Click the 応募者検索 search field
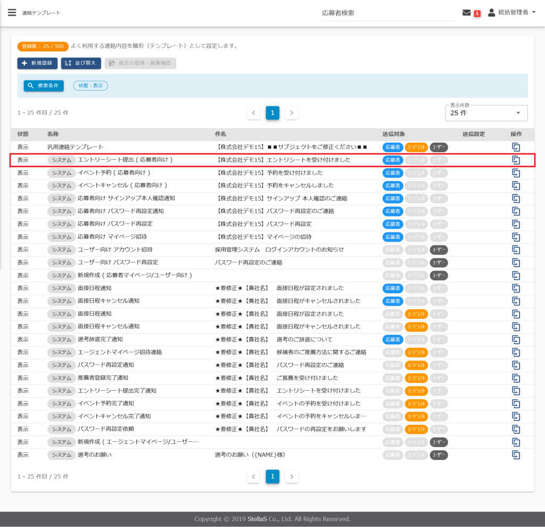The height and width of the screenshot is (527, 545). (387, 13)
